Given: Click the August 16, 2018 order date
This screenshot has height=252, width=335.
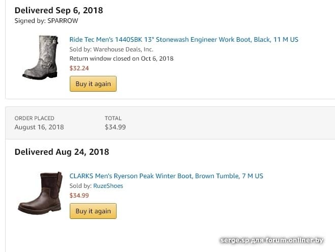Looking at the screenshot, I should [x=39, y=127].
